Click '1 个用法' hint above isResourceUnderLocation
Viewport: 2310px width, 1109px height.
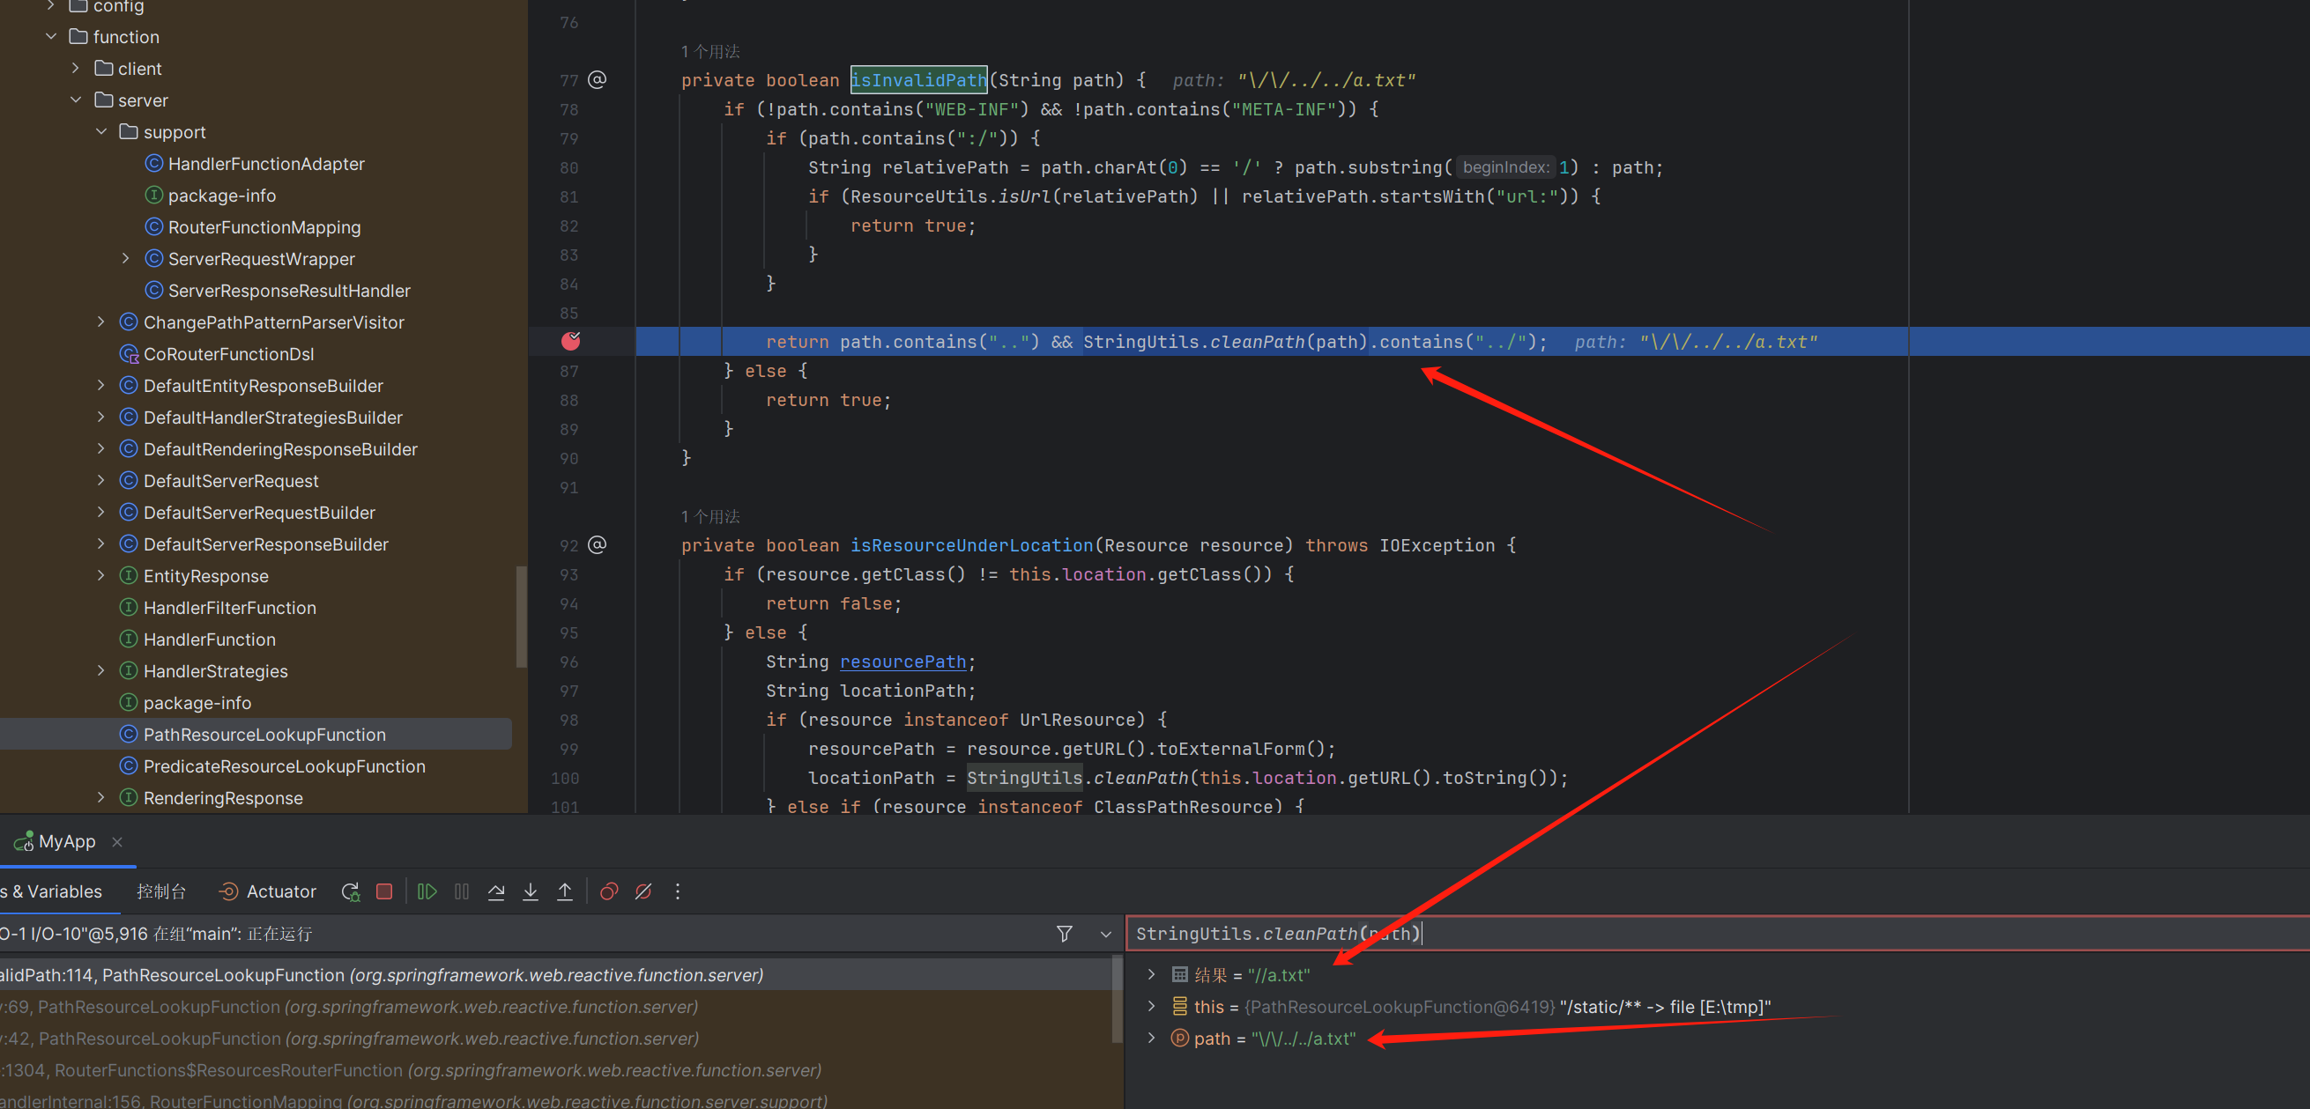pyautogui.click(x=710, y=516)
